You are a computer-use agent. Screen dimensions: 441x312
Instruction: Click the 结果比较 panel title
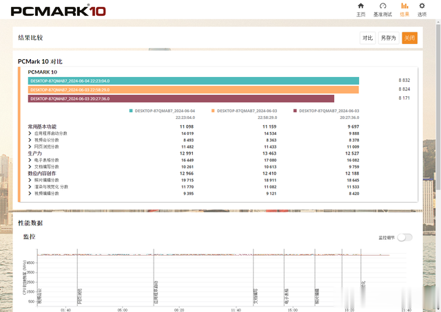[x=30, y=38]
